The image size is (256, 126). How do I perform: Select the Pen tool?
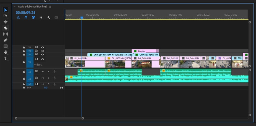(x=6, y=40)
